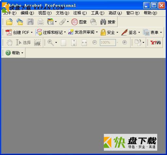Screen dimensions: 167x155
Task: Expand the 创建 PDF dropdown arrow
Action: [32, 32]
